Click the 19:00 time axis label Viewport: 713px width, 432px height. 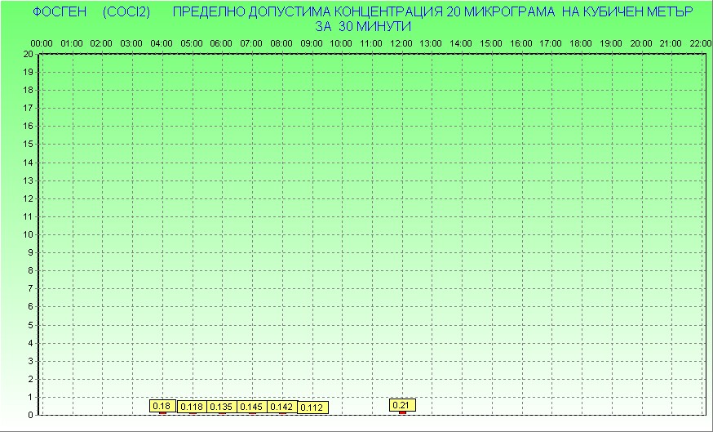[611, 44]
